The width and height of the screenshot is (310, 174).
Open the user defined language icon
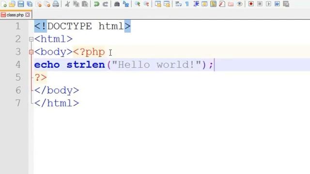coord(204,4)
